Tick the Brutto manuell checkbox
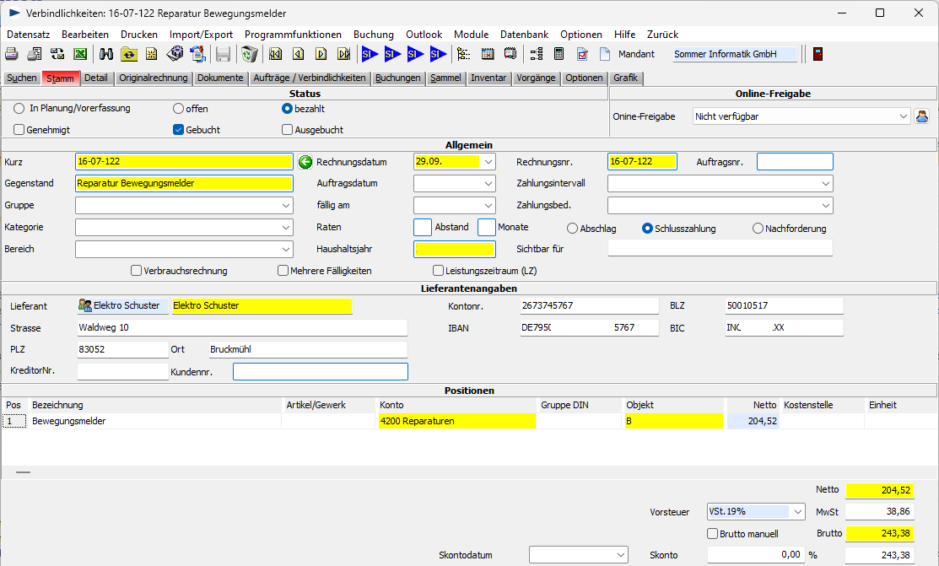This screenshot has width=939, height=566. (x=713, y=533)
